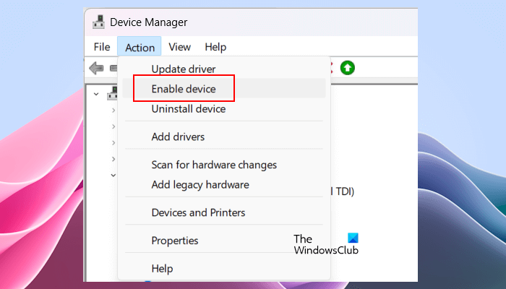
Task: Click the Add drivers menu entry
Action: point(178,137)
